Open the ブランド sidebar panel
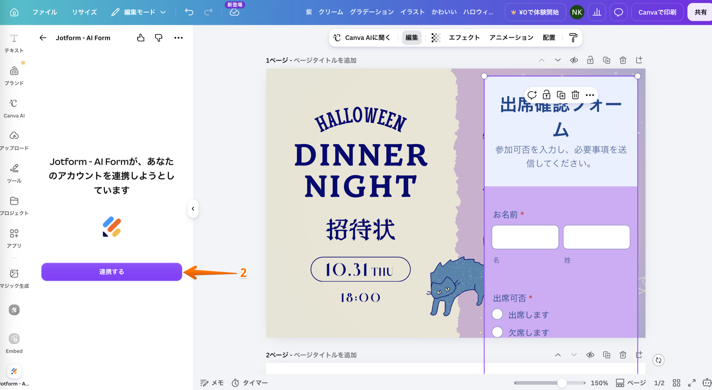The image size is (712, 390). [14, 76]
